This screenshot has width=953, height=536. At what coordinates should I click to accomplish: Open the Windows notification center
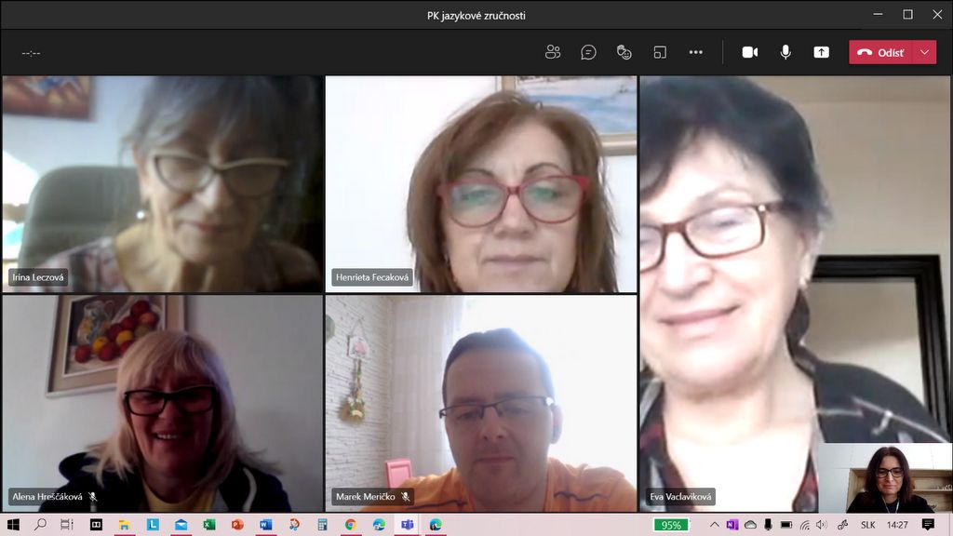point(928,525)
